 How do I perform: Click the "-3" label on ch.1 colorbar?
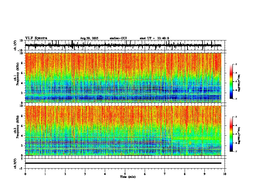[x=236, y=64]
